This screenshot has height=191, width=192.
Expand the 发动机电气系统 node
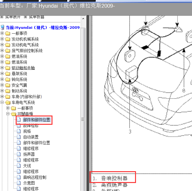2,44
